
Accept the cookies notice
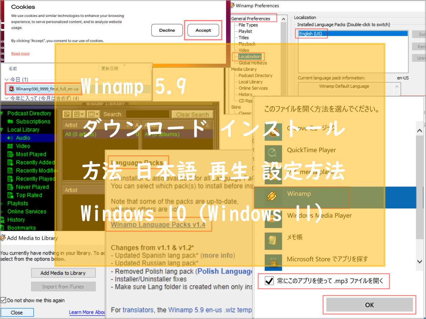(203, 30)
